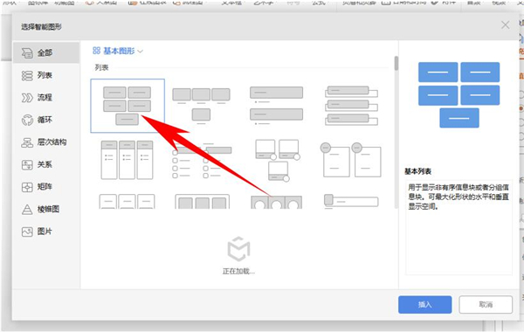Select the 流程 process category icon
The width and height of the screenshot is (524, 332).
(27, 98)
